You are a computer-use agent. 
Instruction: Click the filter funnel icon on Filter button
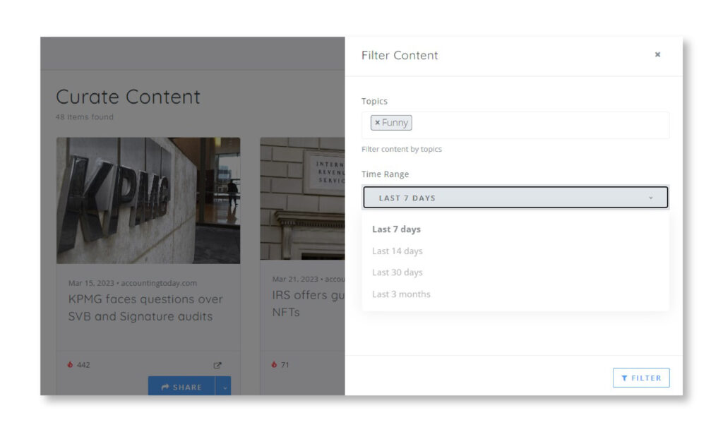click(x=624, y=378)
